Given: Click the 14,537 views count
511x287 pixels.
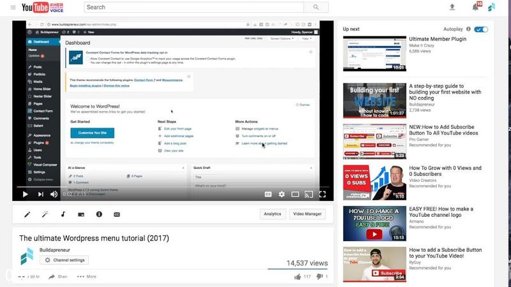Looking at the screenshot, I should click(307, 263).
